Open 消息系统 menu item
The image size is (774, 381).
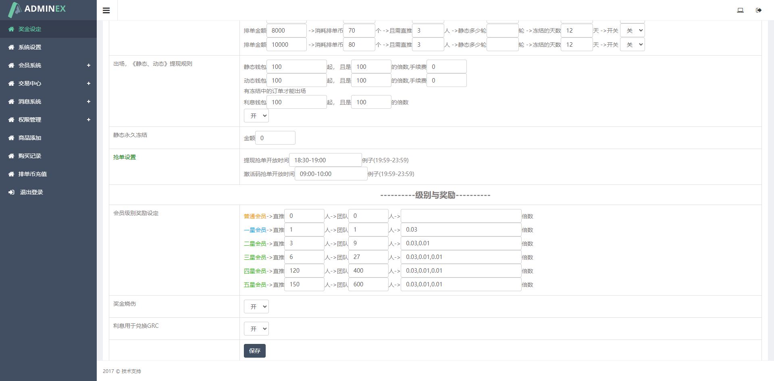click(48, 101)
